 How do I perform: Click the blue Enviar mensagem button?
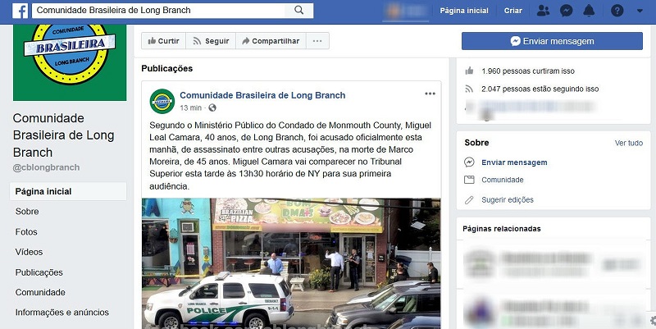click(552, 41)
